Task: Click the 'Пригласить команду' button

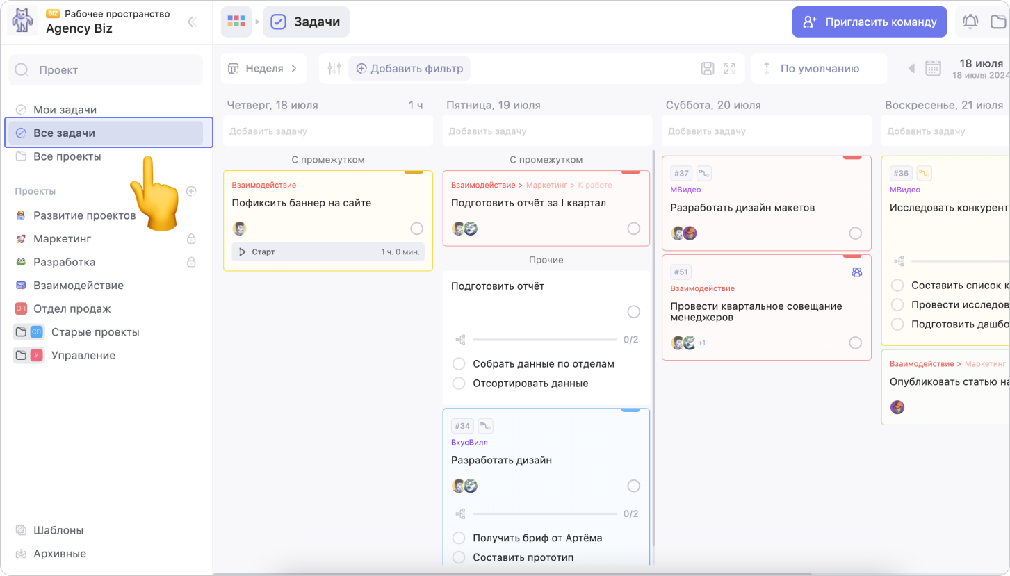Action: [869, 22]
